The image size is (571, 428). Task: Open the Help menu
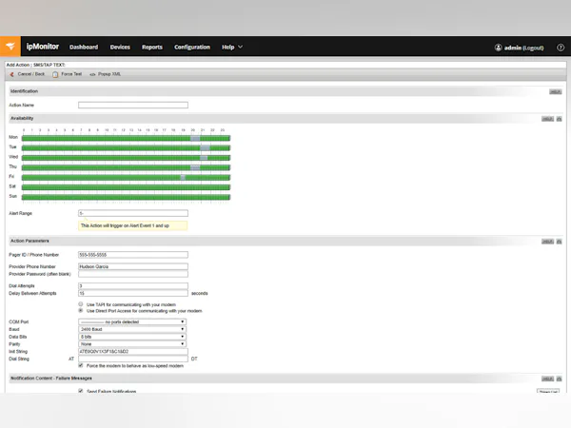[228, 47]
